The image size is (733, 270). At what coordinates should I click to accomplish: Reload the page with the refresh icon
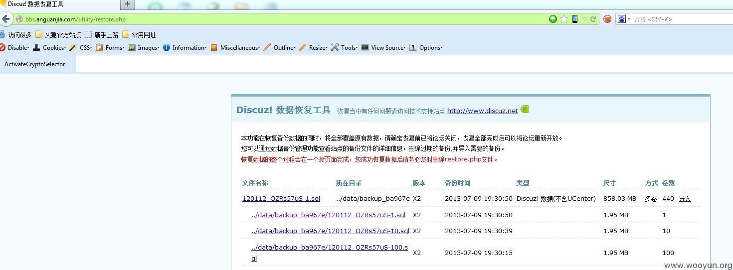coord(593,19)
